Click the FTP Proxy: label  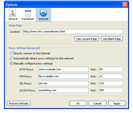coord(26,76)
